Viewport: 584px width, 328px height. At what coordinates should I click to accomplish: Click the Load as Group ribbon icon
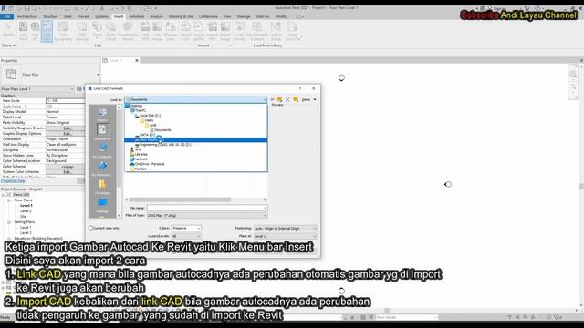pyautogui.click(x=276, y=31)
